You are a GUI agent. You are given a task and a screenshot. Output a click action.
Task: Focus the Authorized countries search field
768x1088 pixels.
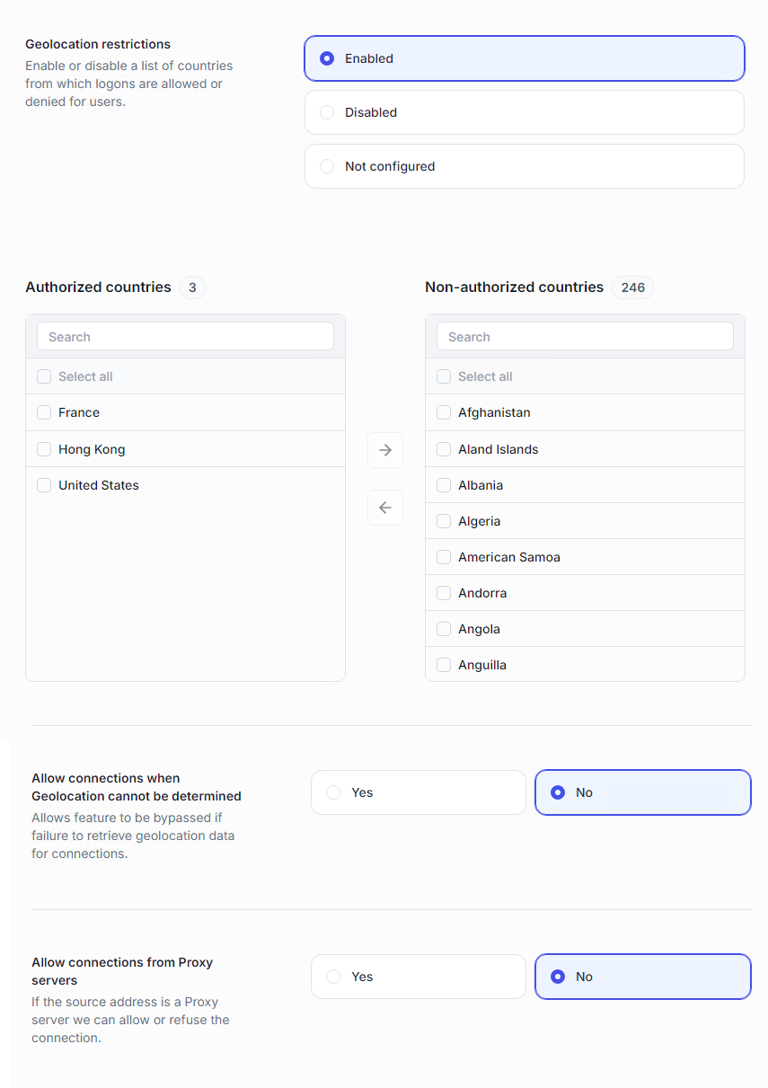pos(185,337)
